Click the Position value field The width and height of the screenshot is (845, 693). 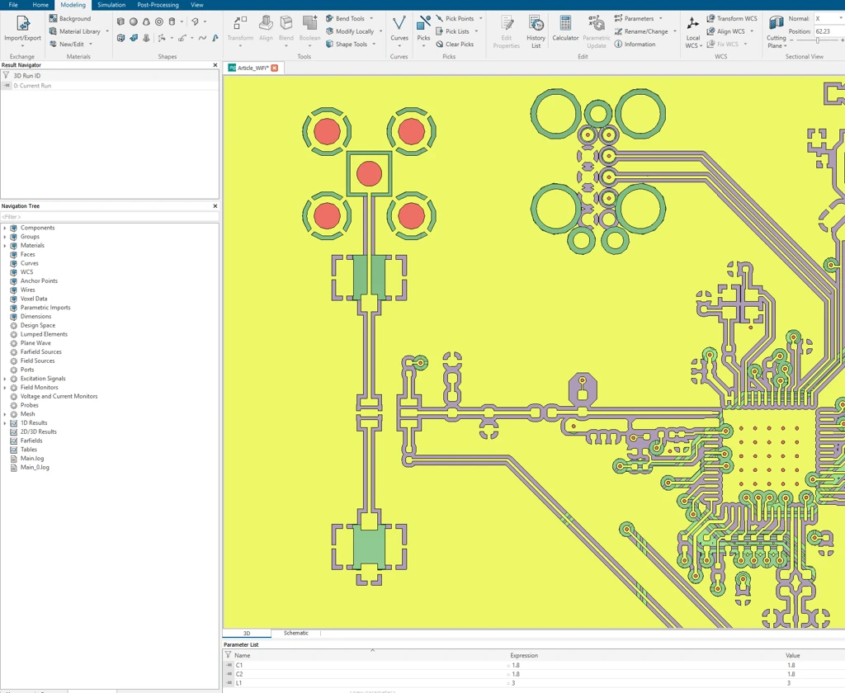pos(828,31)
